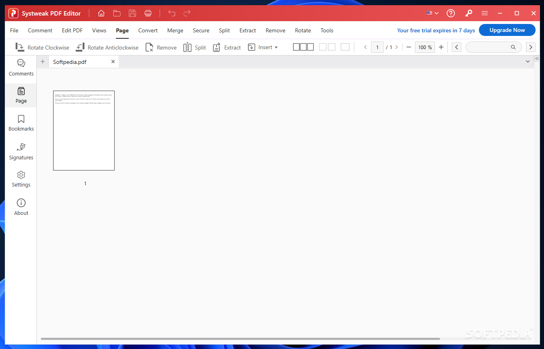Image resolution: width=544 pixels, height=349 pixels.
Task: Undo the last action
Action: pyautogui.click(x=172, y=13)
